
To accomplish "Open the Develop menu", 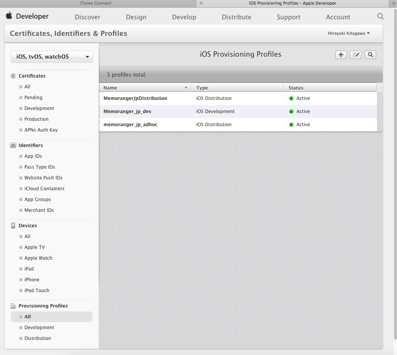I will (x=184, y=17).
